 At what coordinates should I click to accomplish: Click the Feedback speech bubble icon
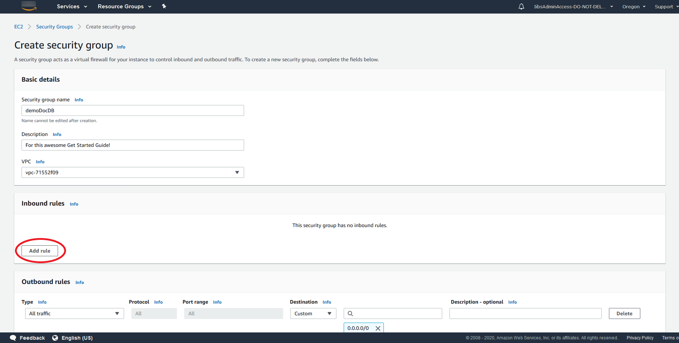point(13,338)
